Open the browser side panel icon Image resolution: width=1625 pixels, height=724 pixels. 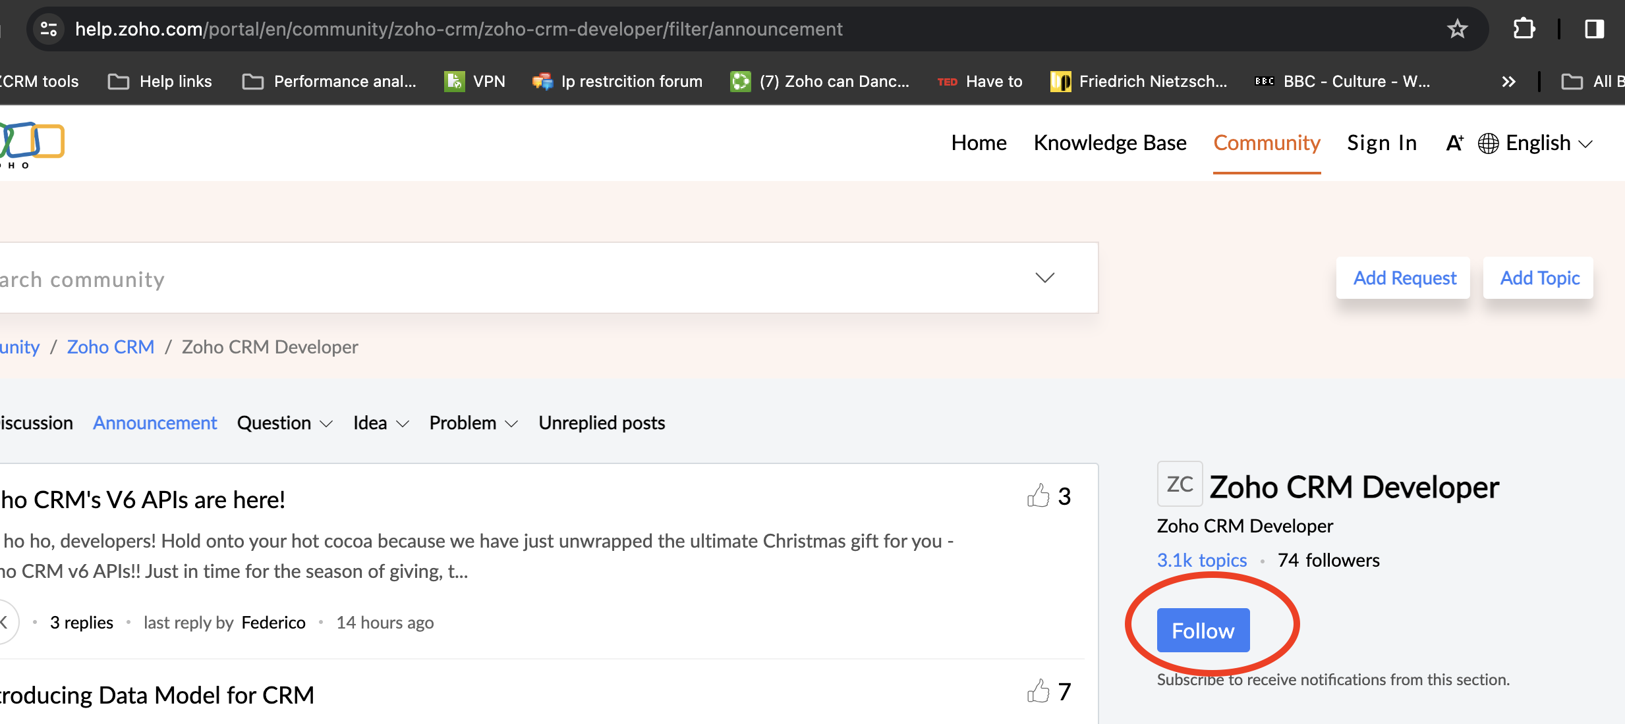tap(1594, 28)
